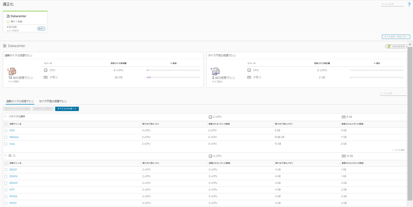Open the Witness virtual machine link
This screenshot has width=413, height=207.
tap(14, 137)
